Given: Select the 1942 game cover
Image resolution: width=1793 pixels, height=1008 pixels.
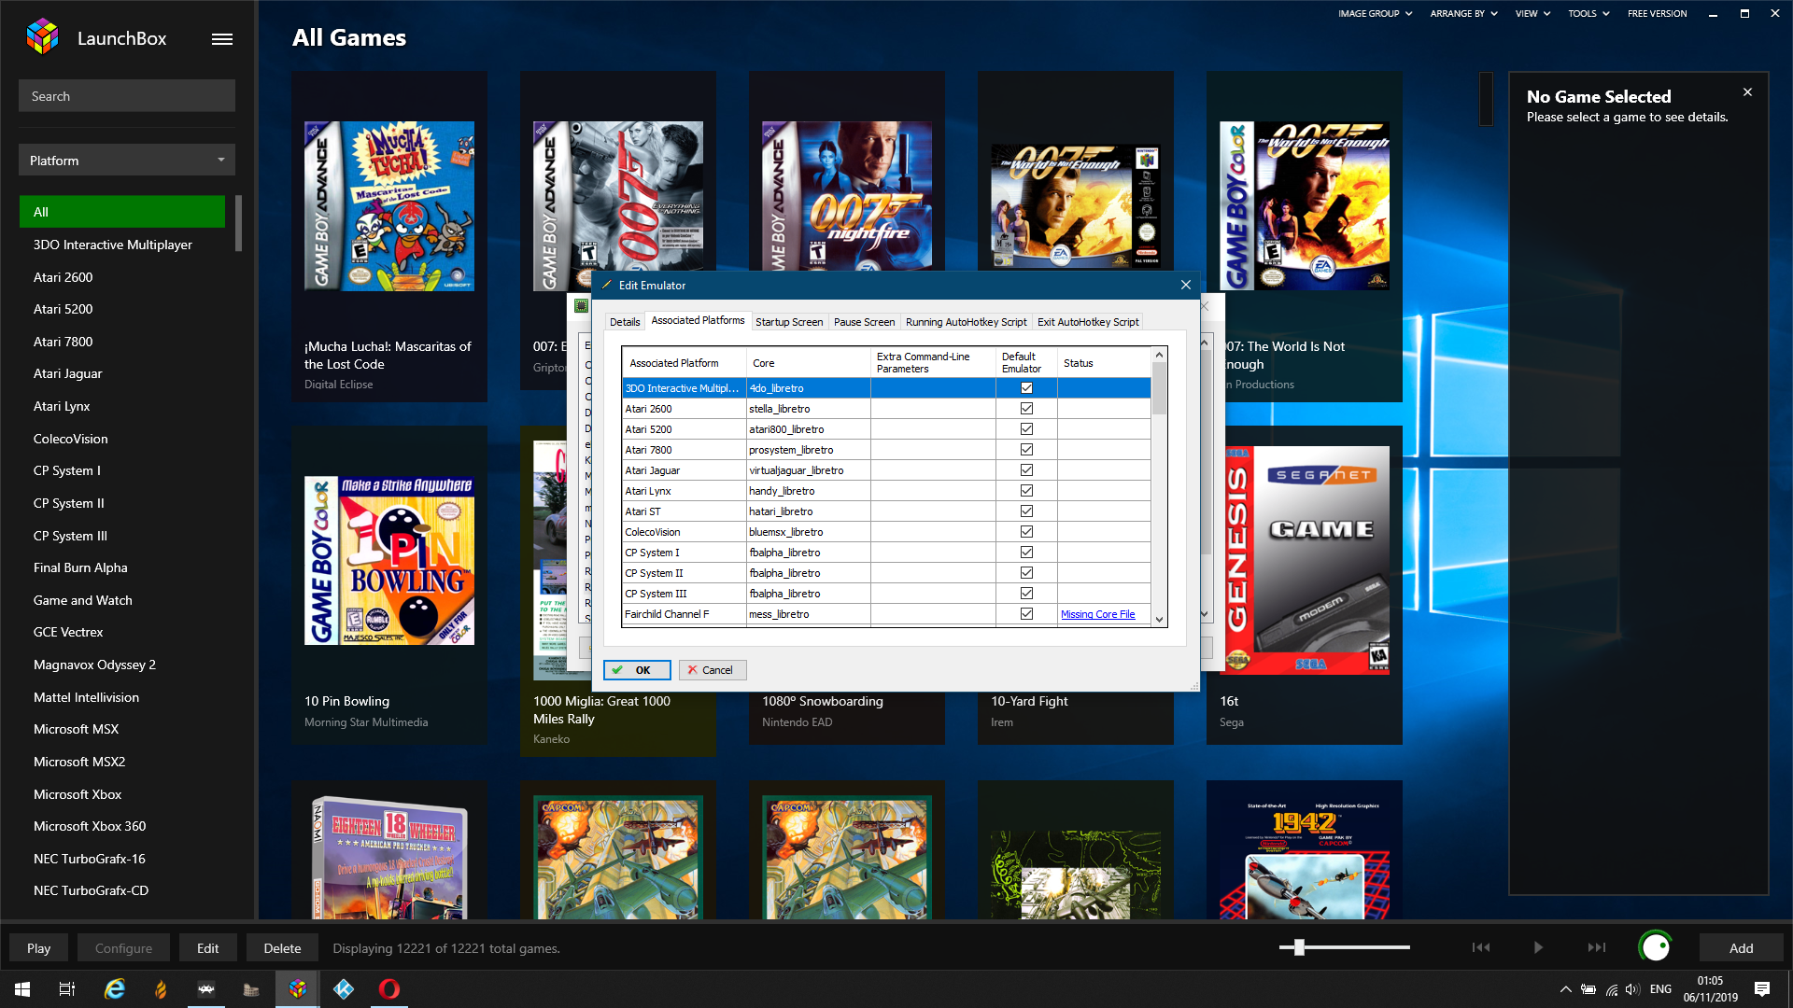Looking at the screenshot, I should [x=1305, y=859].
